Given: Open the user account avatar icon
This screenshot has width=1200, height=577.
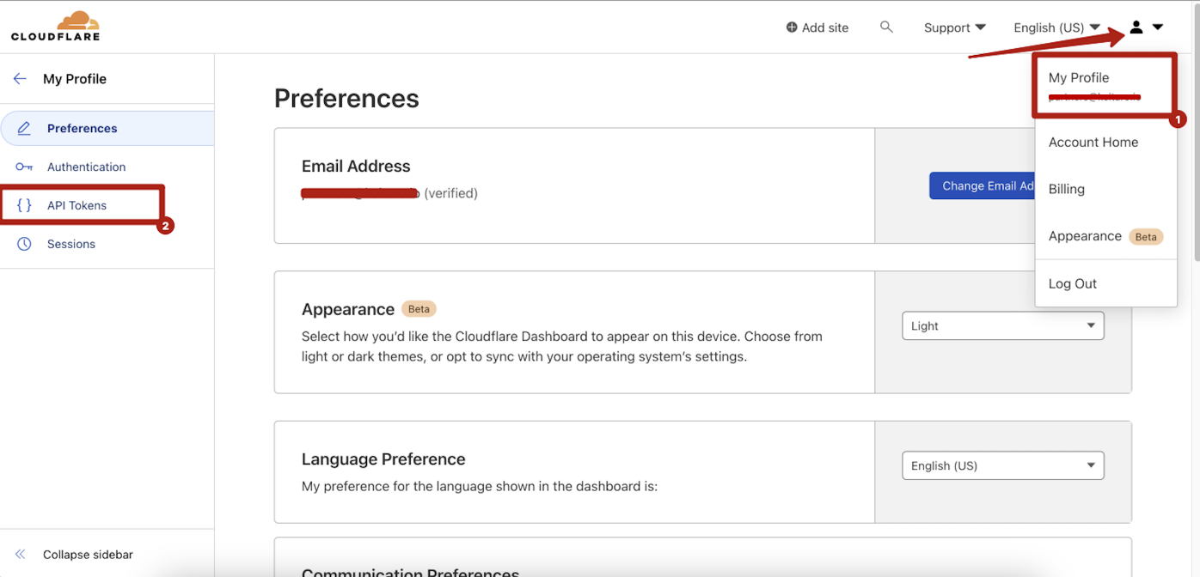Looking at the screenshot, I should pos(1136,27).
